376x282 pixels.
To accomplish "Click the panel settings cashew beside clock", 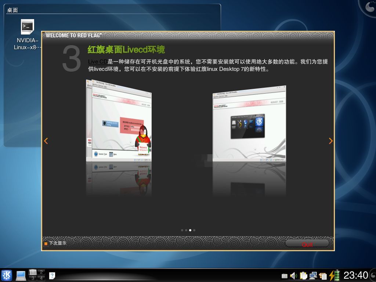I will coord(373,275).
